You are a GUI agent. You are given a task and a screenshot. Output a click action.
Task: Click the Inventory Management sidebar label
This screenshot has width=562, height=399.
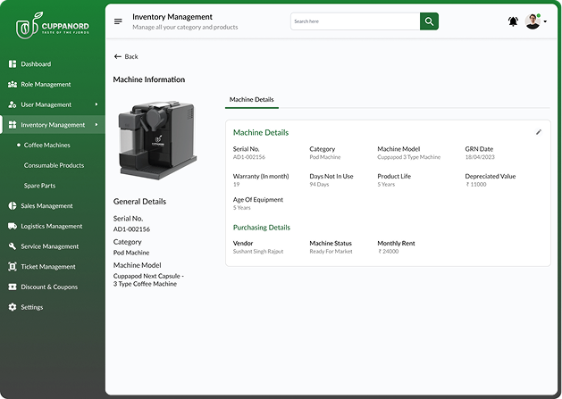click(x=53, y=125)
